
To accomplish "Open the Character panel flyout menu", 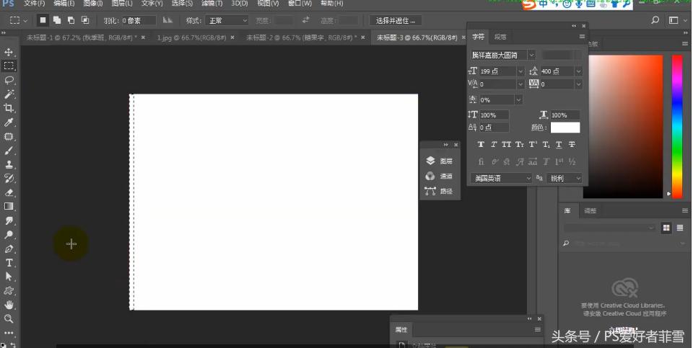I will [582, 37].
